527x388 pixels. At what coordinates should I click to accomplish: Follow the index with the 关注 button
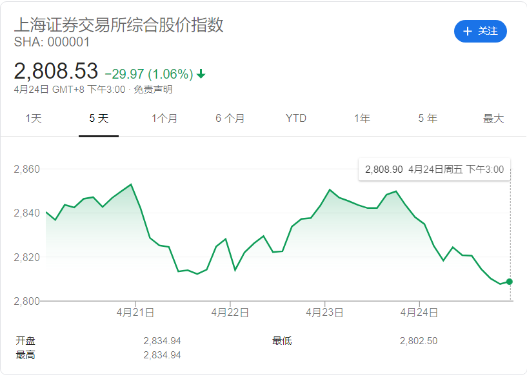pyautogui.click(x=481, y=32)
